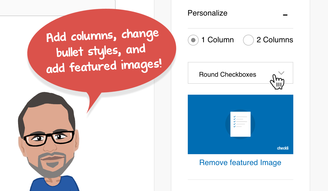Choose the 2 Columns radio button
Screen dimensions: 328x191
click(248, 40)
